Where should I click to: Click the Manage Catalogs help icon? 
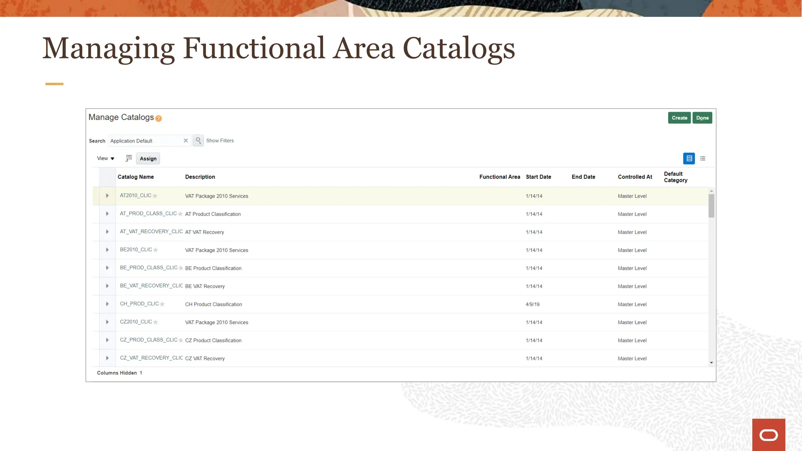tap(159, 118)
